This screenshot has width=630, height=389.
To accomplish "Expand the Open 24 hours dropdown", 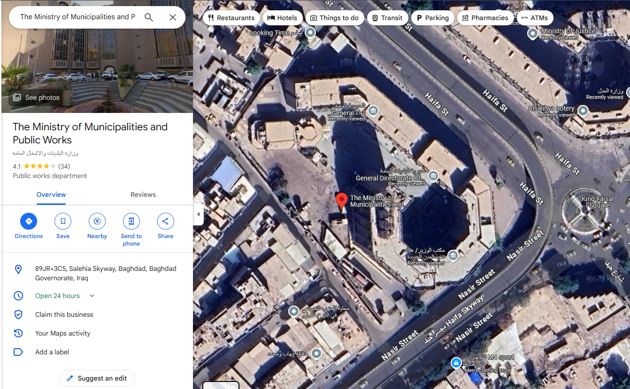I will point(92,296).
